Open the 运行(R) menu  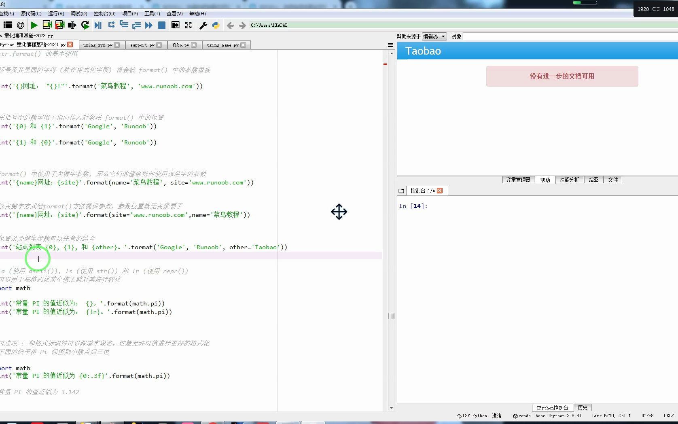[56, 13]
